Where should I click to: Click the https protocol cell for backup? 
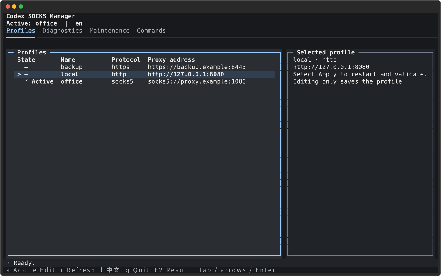pos(121,67)
